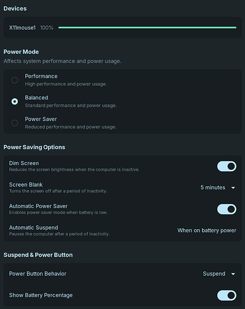This screenshot has height=309, width=245.
Task: Turn off Show Battery Percentage switch
Action: [x=226, y=295]
